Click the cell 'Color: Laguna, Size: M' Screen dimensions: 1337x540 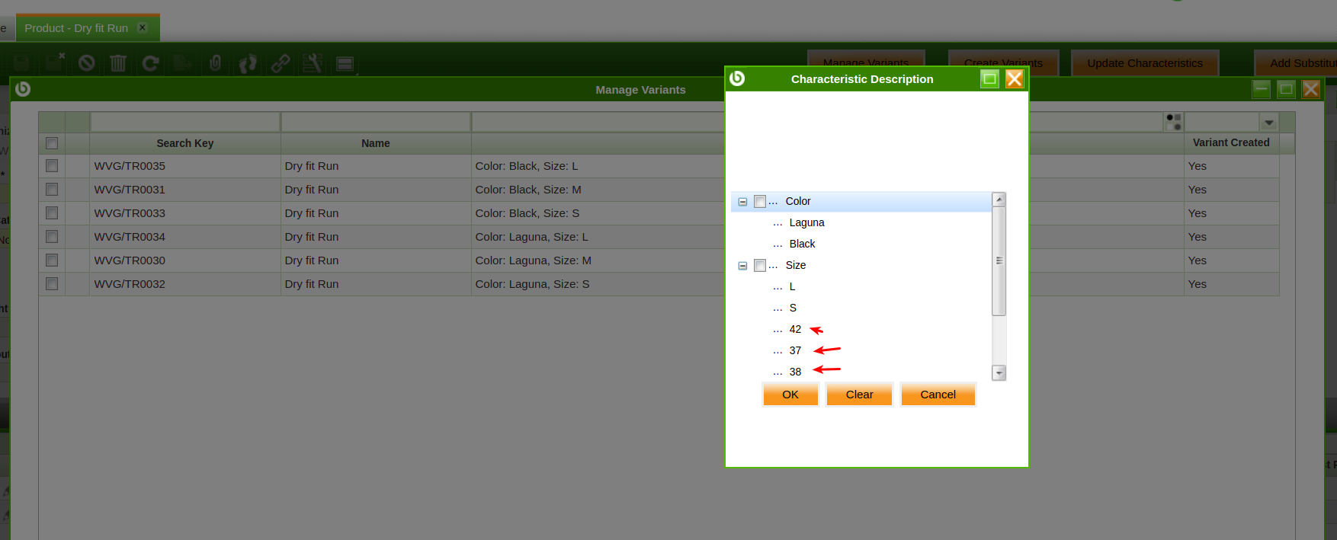point(534,260)
